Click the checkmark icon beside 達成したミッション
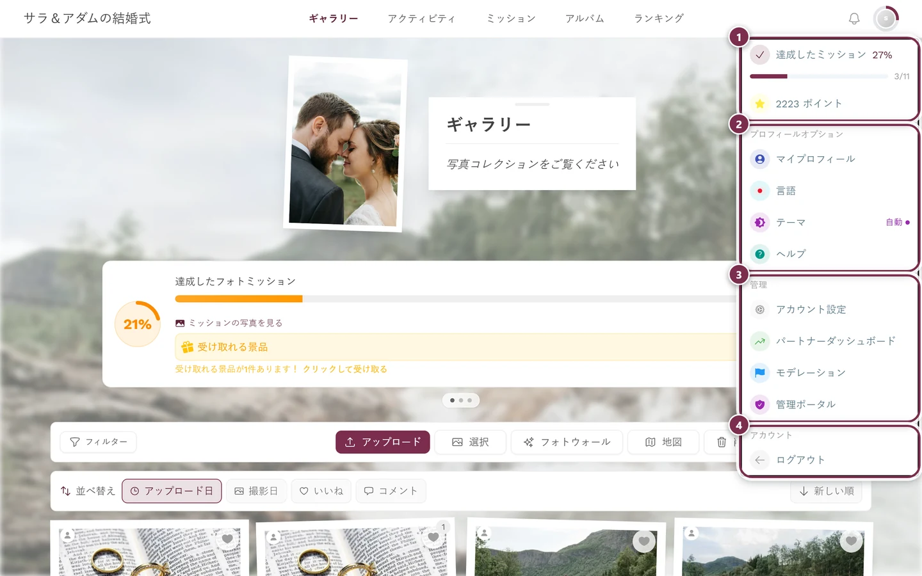This screenshot has width=922, height=576. pos(759,55)
